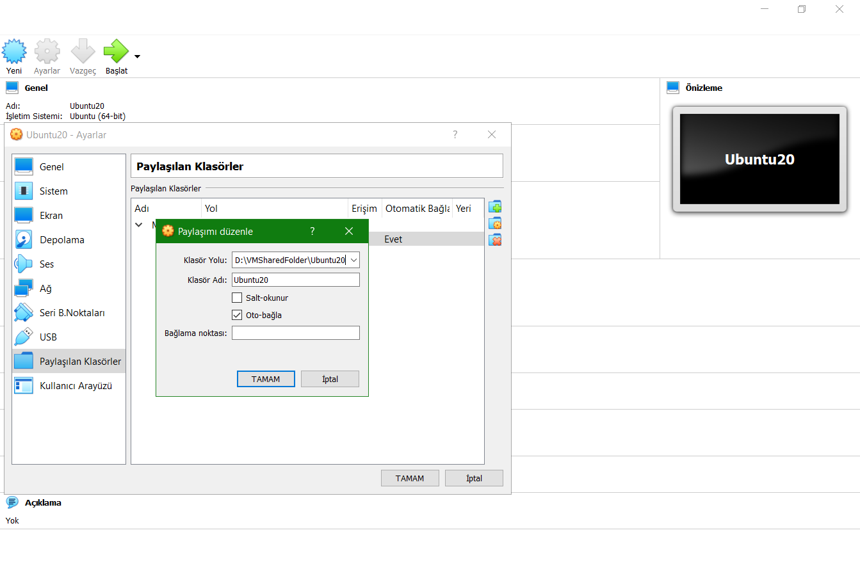Viewport: 860px width, 576px height.
Task: Click the Ubuntu20 preview thumbnail
Action: pyautogui.click(x=759, y=159)
